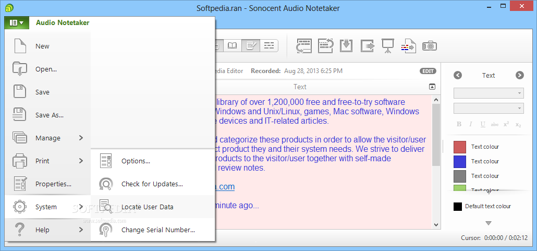
Task: Expand the Manage submenu arrow
Action: [x=81, y=138]
